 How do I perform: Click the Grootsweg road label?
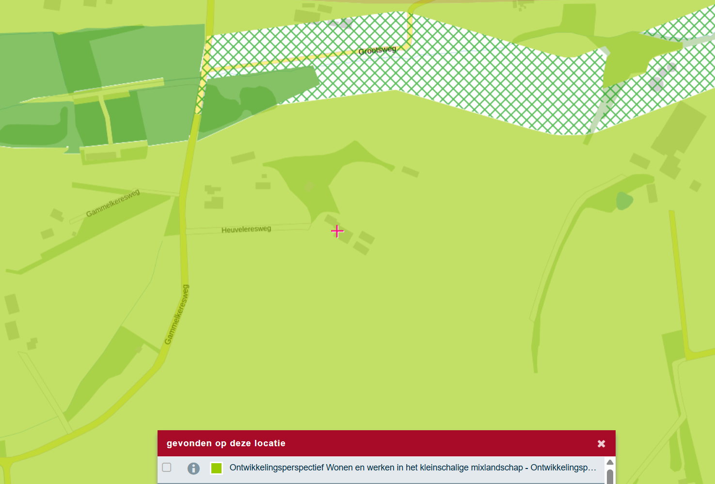click(x=378, y=50)
